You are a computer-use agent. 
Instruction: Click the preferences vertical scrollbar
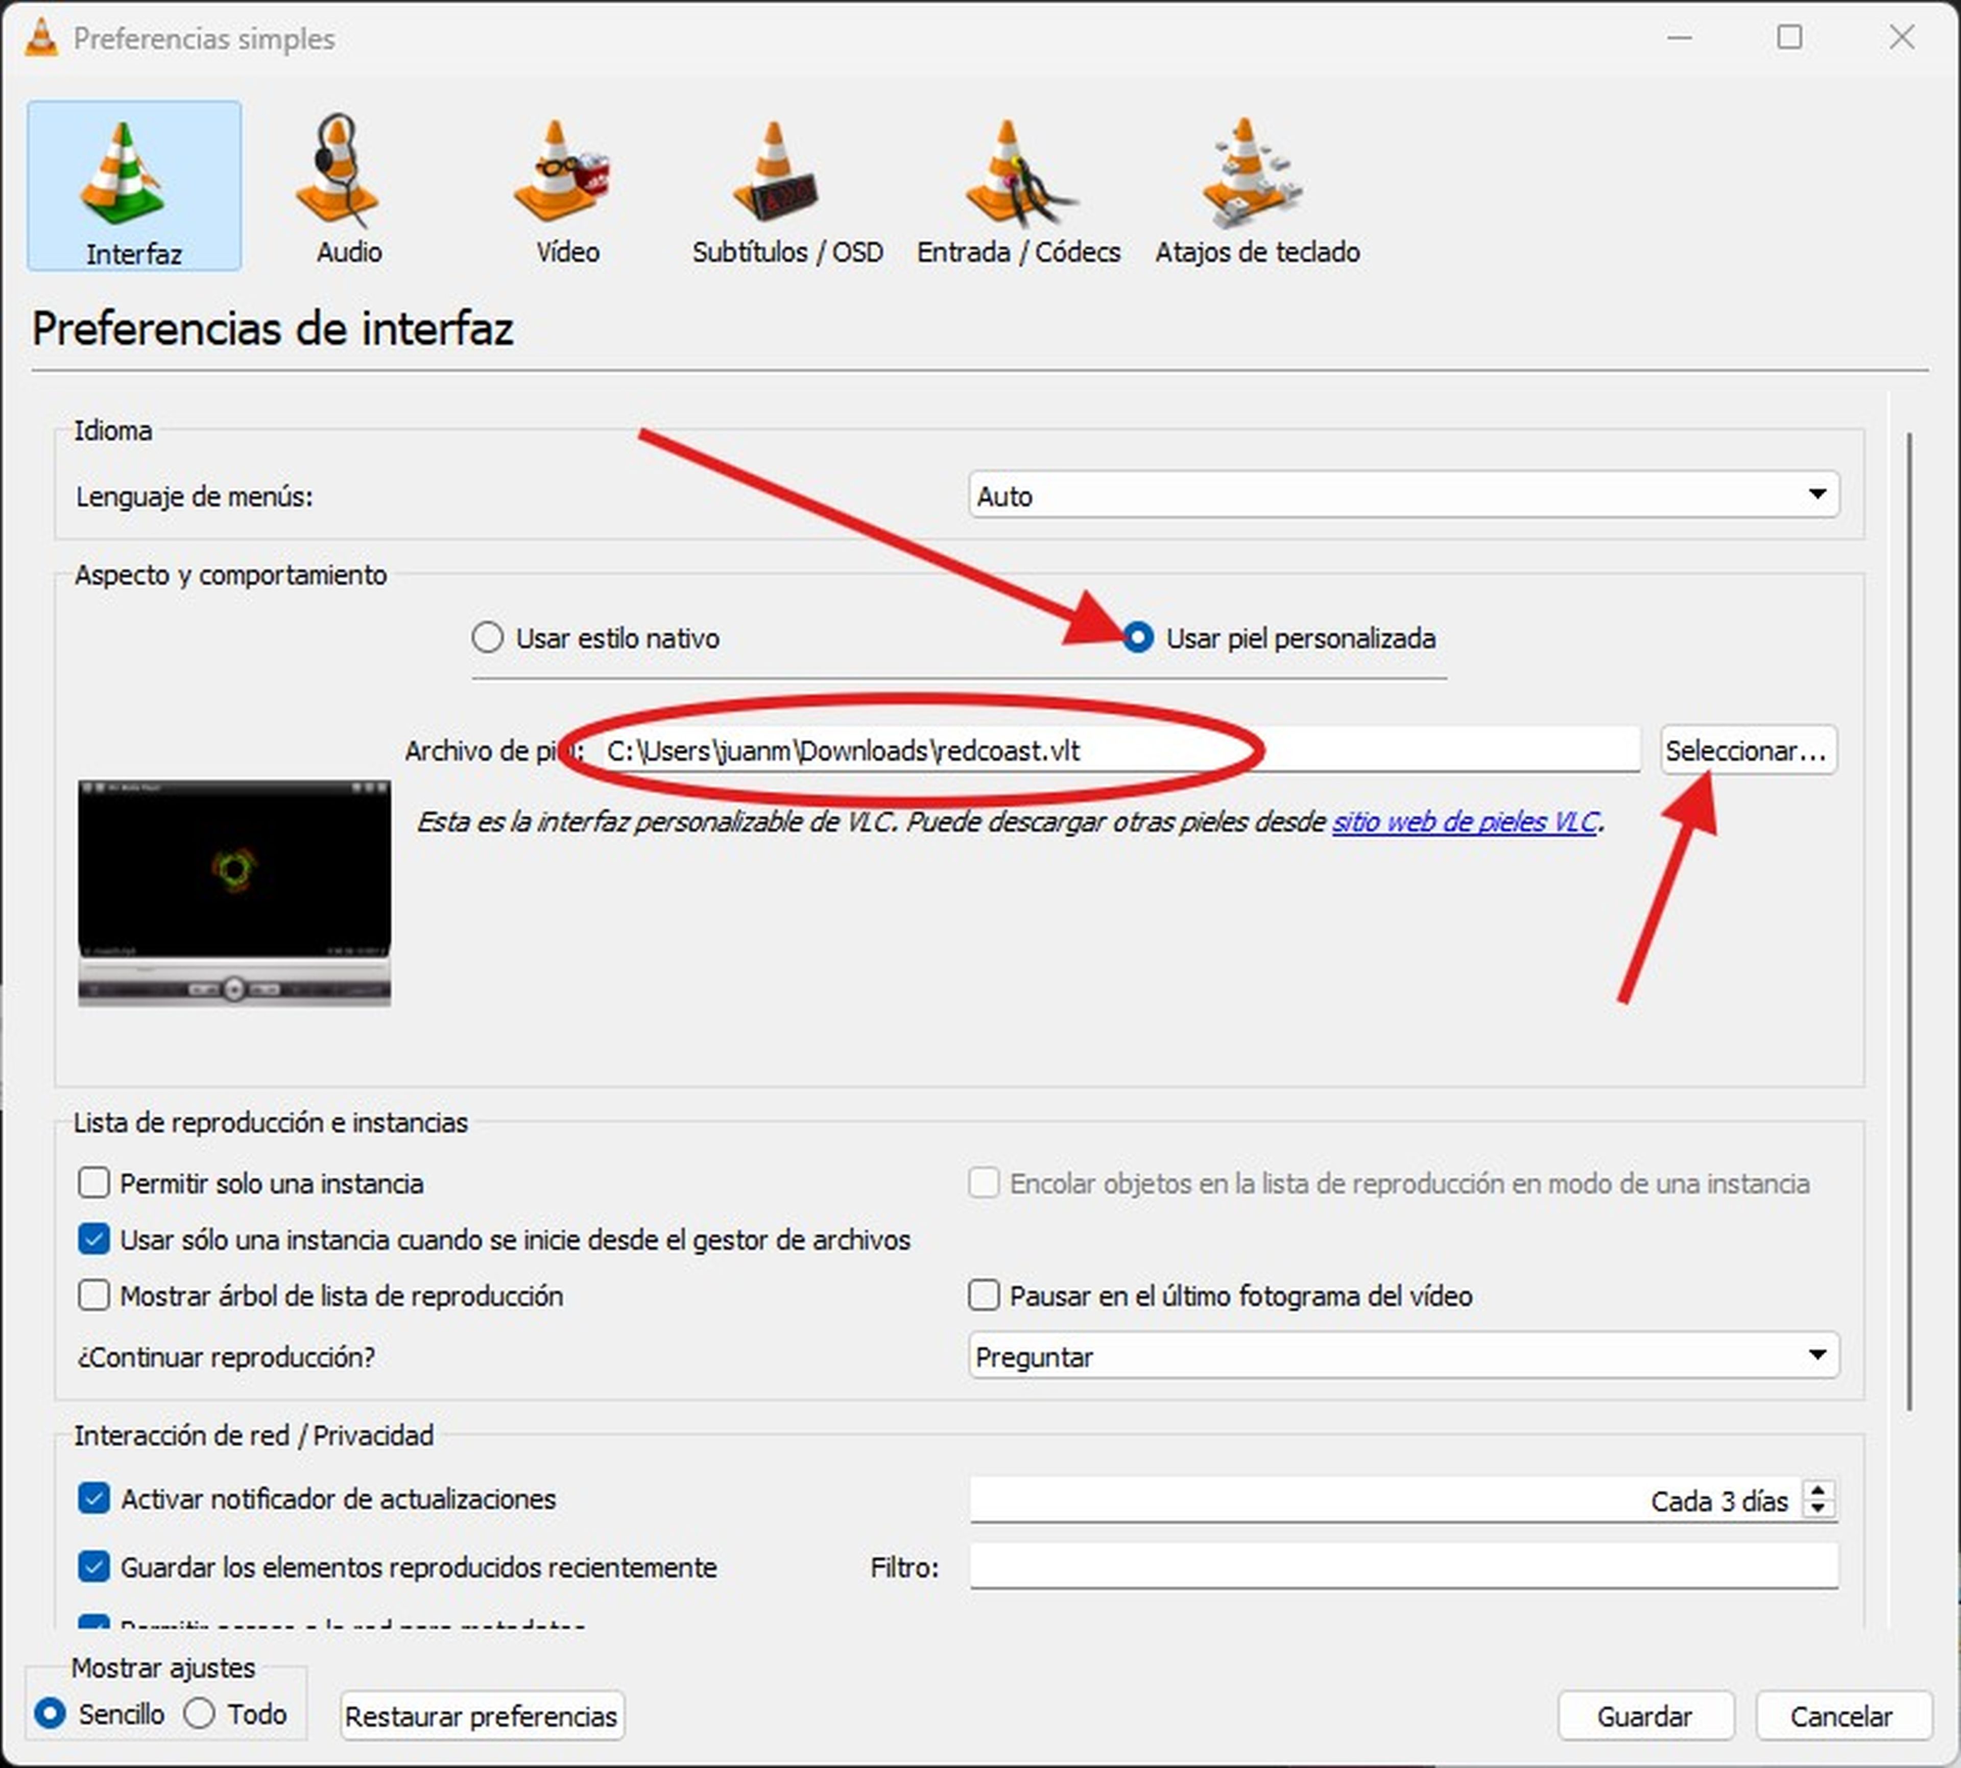pos(1909,921)
